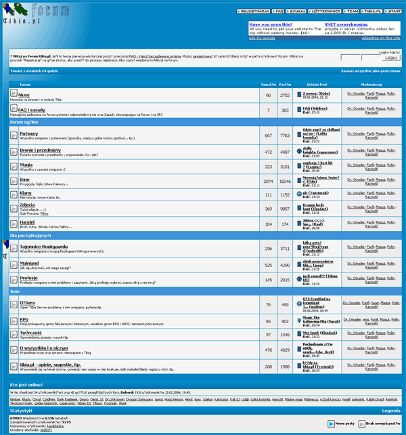Click the status icon next to Potwory forum

14,136
